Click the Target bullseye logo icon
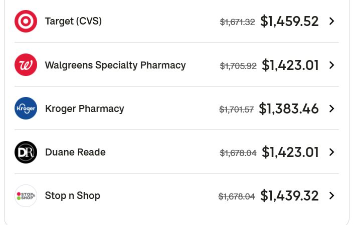Viewport: 359px width, 225px height. (x=26, y=21)
